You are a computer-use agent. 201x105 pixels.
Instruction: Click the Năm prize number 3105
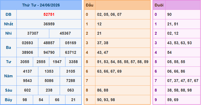pyautogui.click(x=71, y=71)
